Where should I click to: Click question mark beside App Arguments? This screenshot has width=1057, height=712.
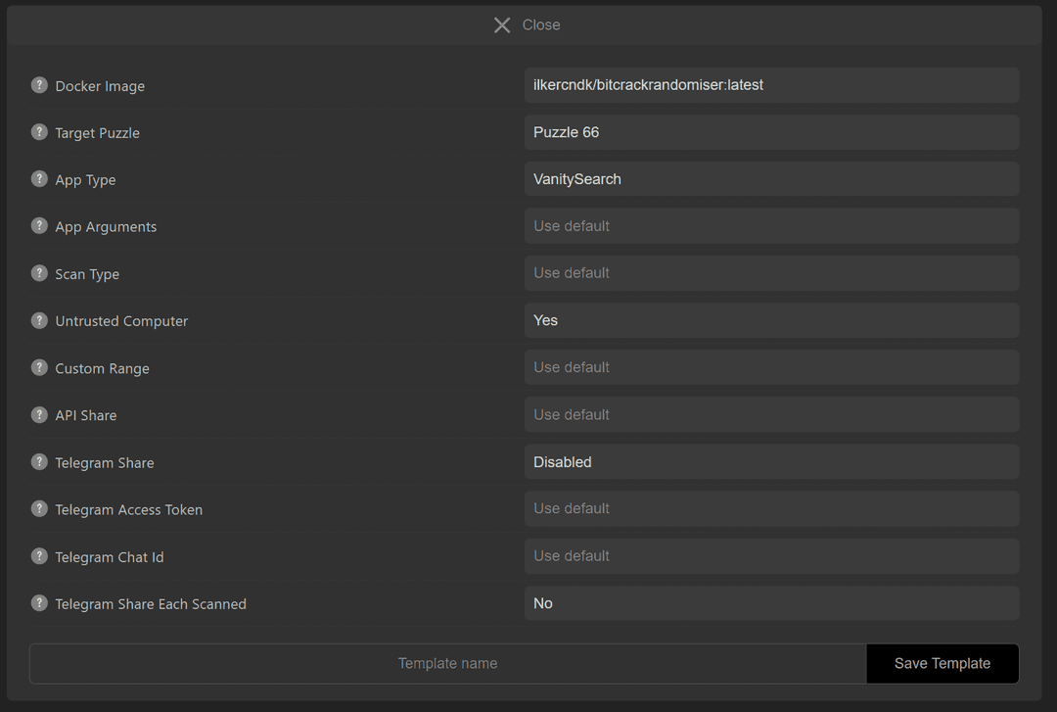coord(39,226)
